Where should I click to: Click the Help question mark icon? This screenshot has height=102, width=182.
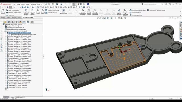(x=170, y=4)
